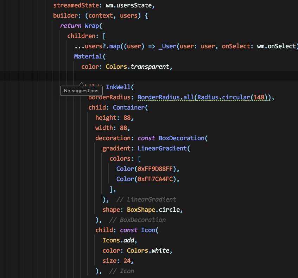
Task: Select the Wrap widget name
Action: coord(92,26)
